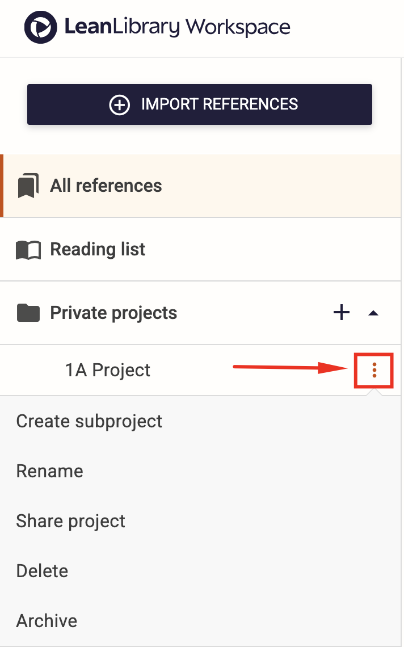Click the LeanLibrary circular logo icon
The height and width of the screenshot is (647, 404).
pyautogui.click(x=40, y=27)
